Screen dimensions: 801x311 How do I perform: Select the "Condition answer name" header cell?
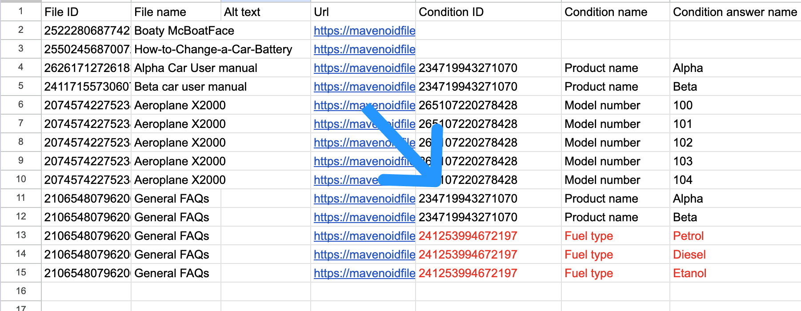(x=735, y=12)
